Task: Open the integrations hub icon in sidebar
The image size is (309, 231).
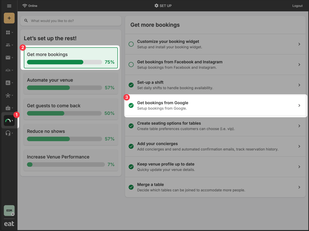Action: click(x=8, y=95)
